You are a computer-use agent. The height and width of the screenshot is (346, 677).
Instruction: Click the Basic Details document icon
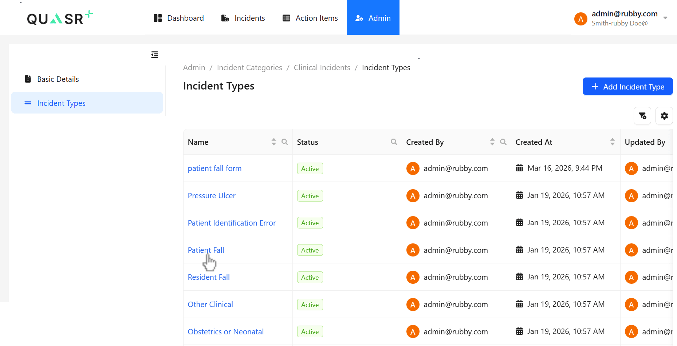coord(28,79)
